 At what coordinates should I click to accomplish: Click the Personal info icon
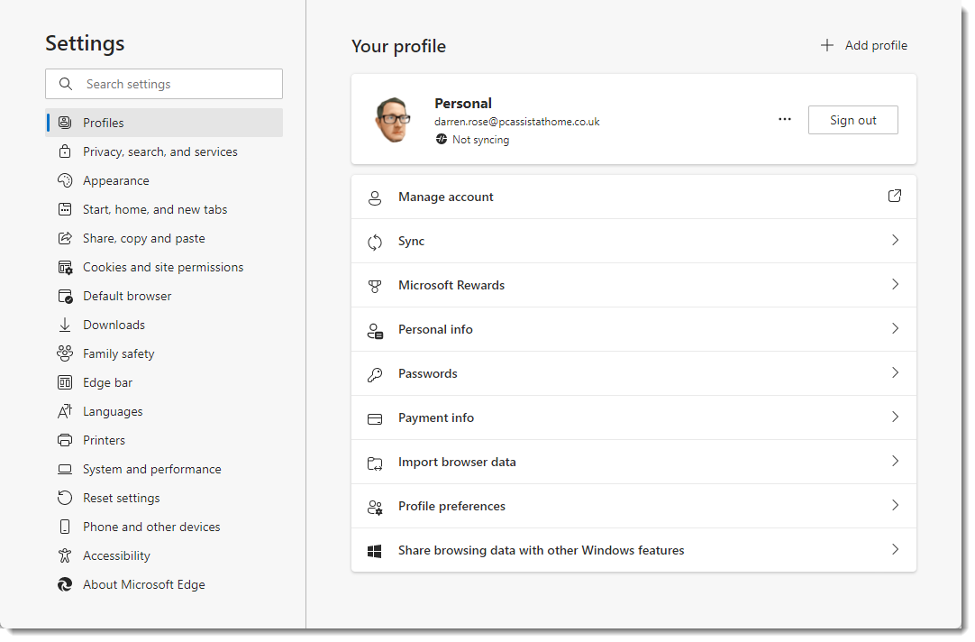coord(375,330)
